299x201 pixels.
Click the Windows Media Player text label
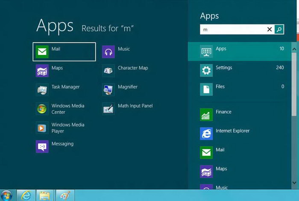coord(68,128)
